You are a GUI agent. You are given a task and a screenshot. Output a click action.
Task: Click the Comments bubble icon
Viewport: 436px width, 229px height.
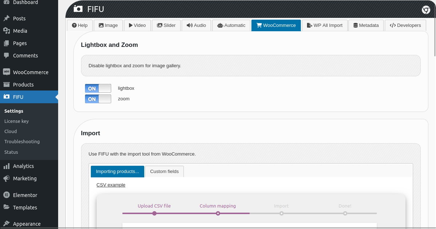point(7,56)
